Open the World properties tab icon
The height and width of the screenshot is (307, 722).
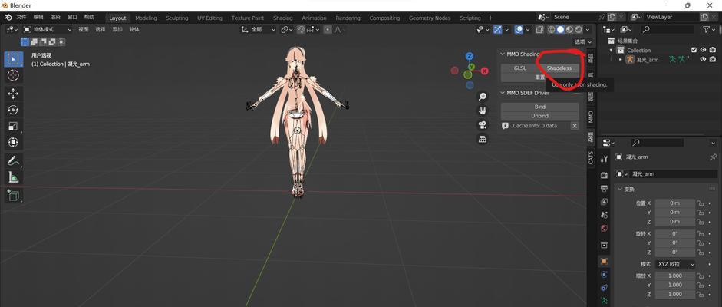point(604,228)
